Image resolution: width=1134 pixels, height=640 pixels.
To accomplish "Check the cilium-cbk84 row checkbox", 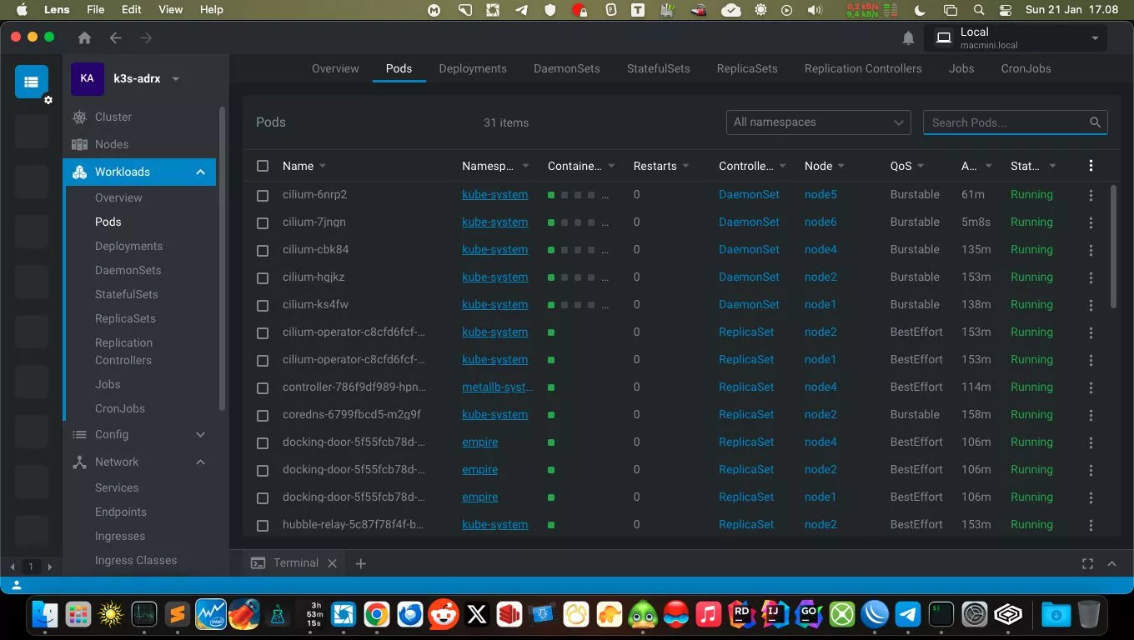I will 263,250.
